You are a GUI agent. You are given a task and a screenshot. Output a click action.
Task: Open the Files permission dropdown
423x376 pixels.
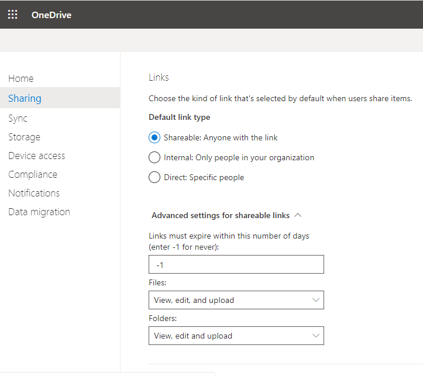click(236, 300)
